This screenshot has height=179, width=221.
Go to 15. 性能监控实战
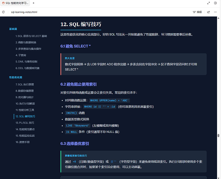(x=25, y=136)
